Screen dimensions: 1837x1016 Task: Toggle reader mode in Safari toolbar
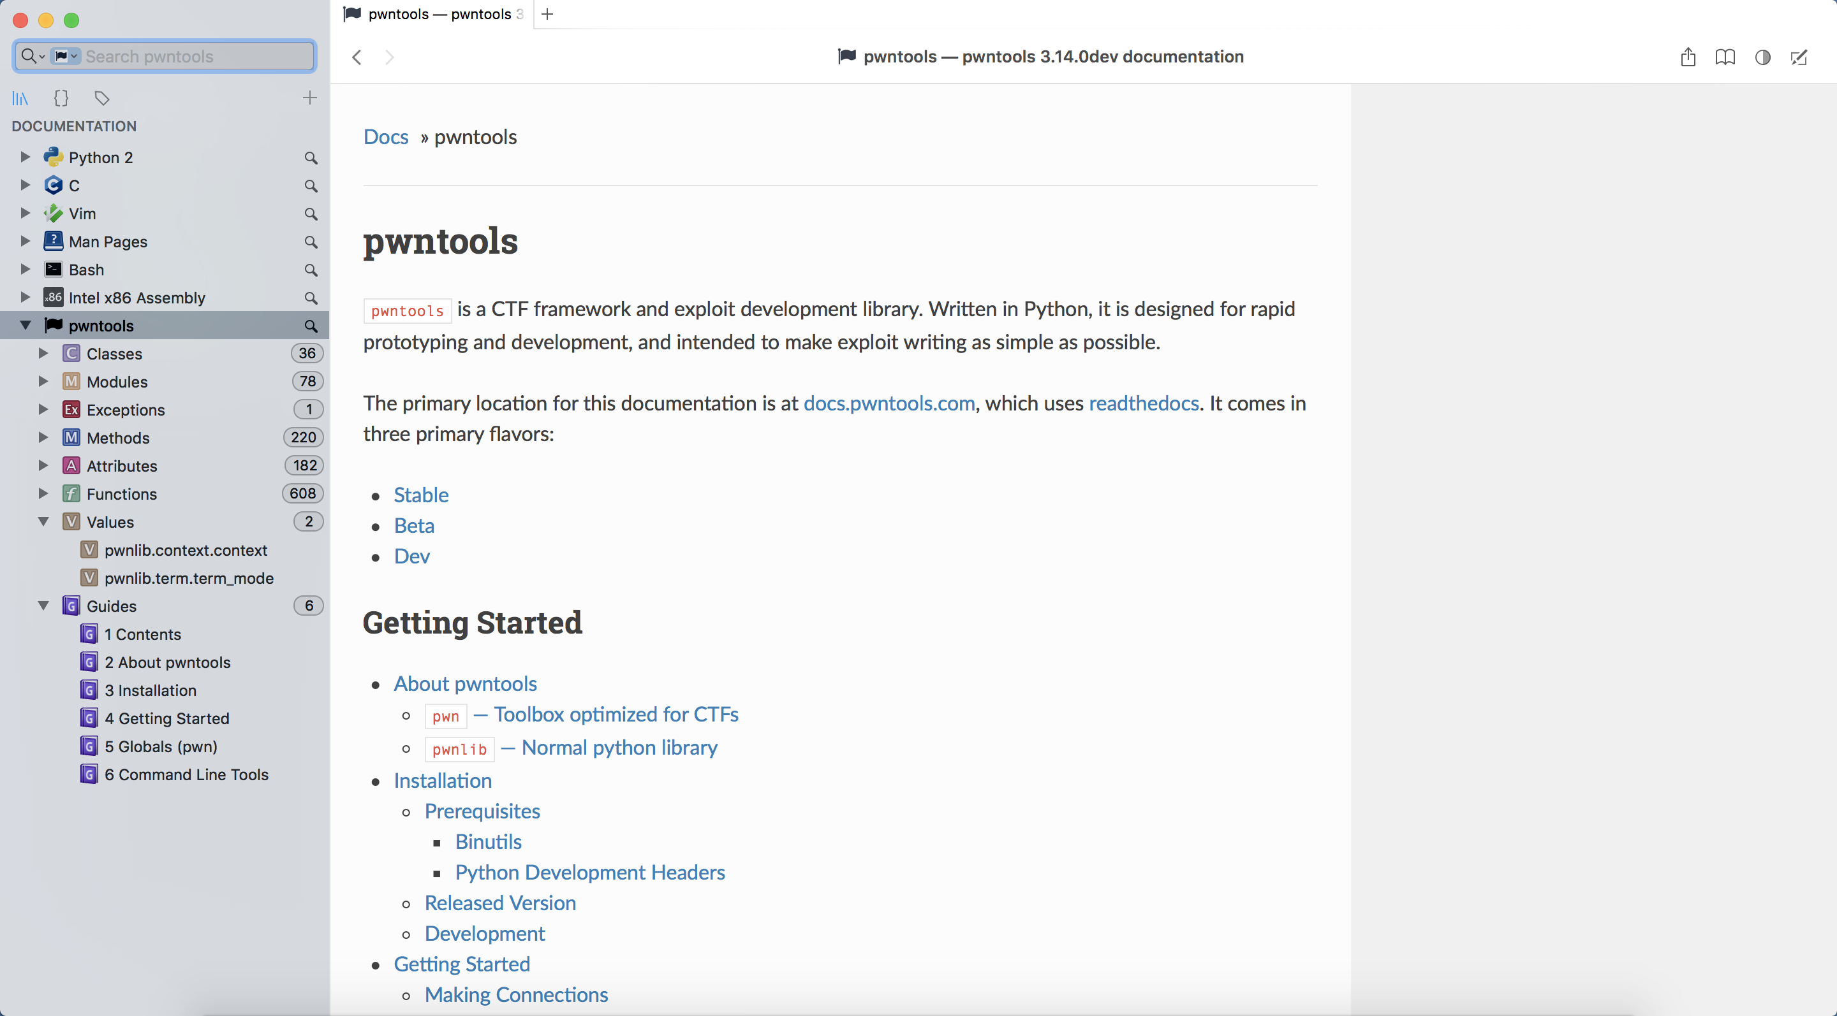(1724, 56)
